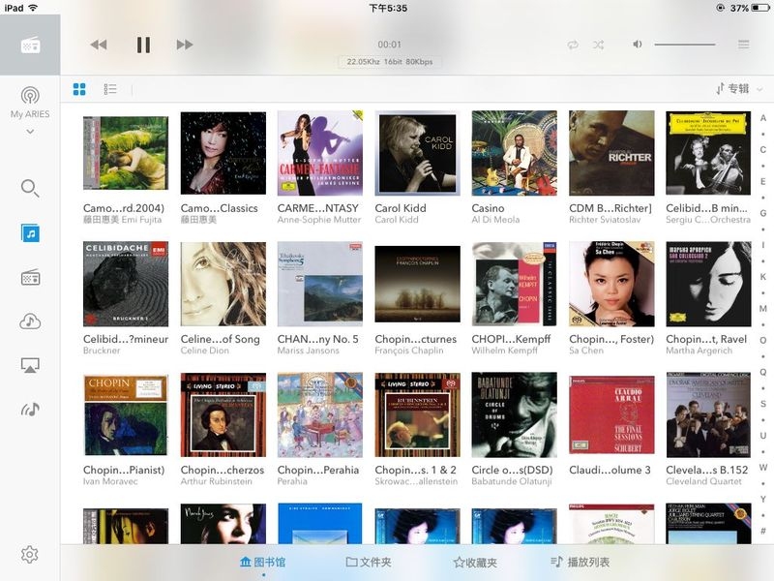774x581 pixels.
Task: Select the My ARIES device icon
Action: coord(30,96)
